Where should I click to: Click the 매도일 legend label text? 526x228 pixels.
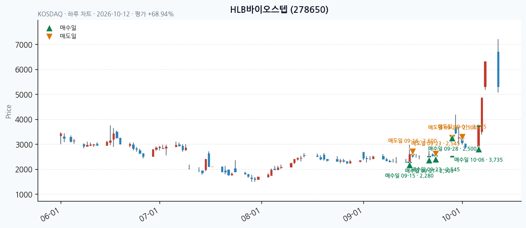tap(68, 36)
